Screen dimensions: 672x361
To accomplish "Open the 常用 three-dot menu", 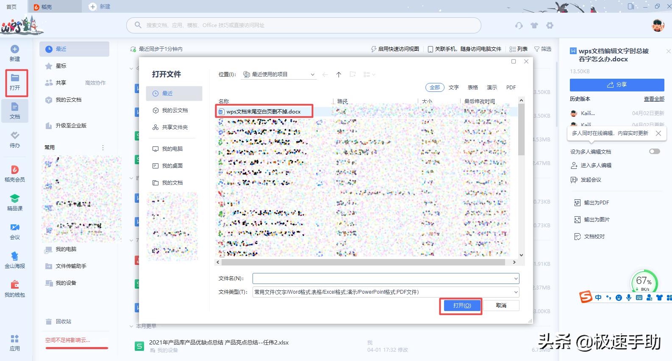I will tap(103, 148).
